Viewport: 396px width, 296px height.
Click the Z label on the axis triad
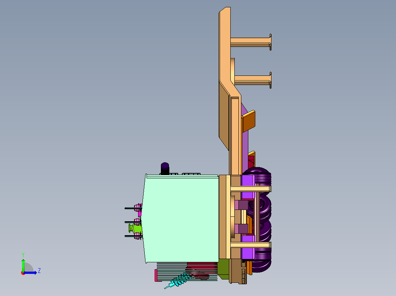pyautogui.click(x=39, y=271)
